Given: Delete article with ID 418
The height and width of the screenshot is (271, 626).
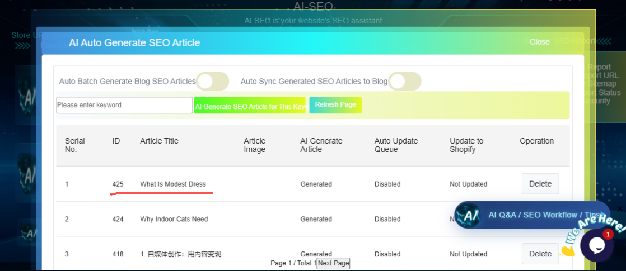Looking at the screenshot, I should 540,254.
